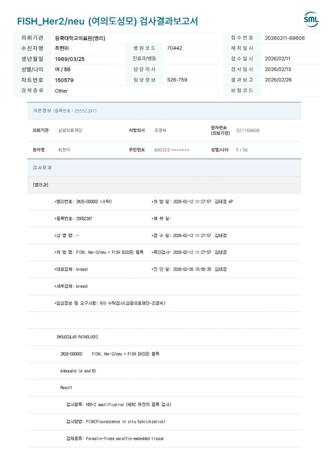Click the reception number 20260211-69606
This screenshot has height=472, width=334.
(x=285, y=38)
